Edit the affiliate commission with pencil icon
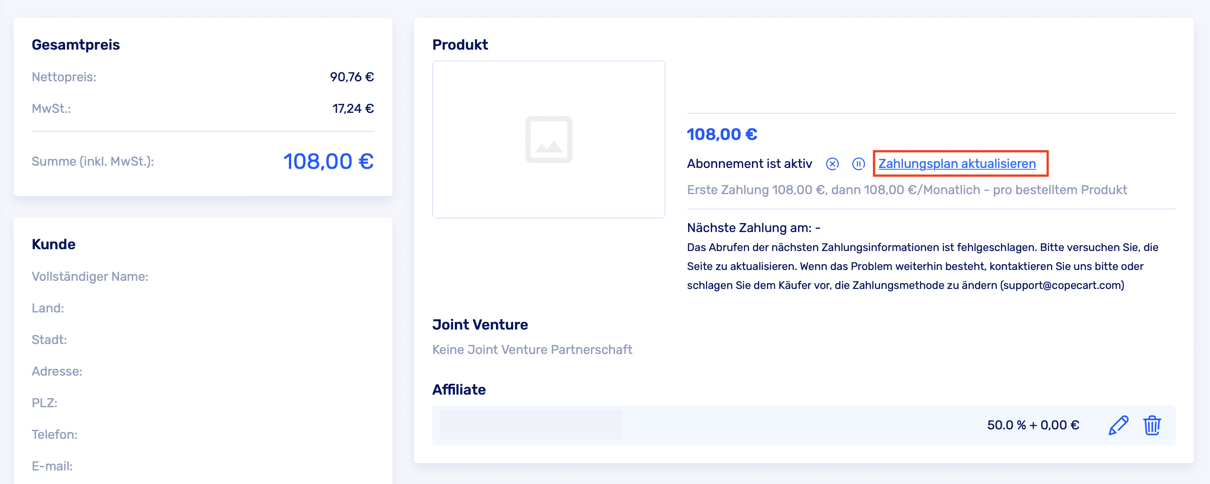This screenshot has height=484, width=1210. [1118, 425]
